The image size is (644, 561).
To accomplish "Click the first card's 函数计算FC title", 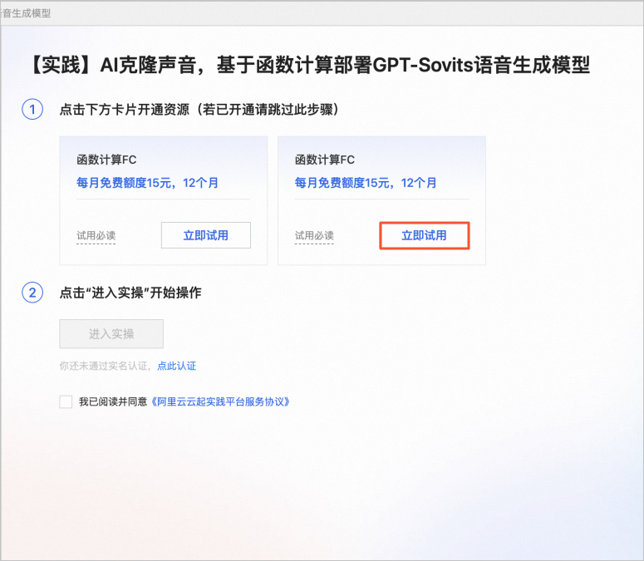I will coord(106,160).
